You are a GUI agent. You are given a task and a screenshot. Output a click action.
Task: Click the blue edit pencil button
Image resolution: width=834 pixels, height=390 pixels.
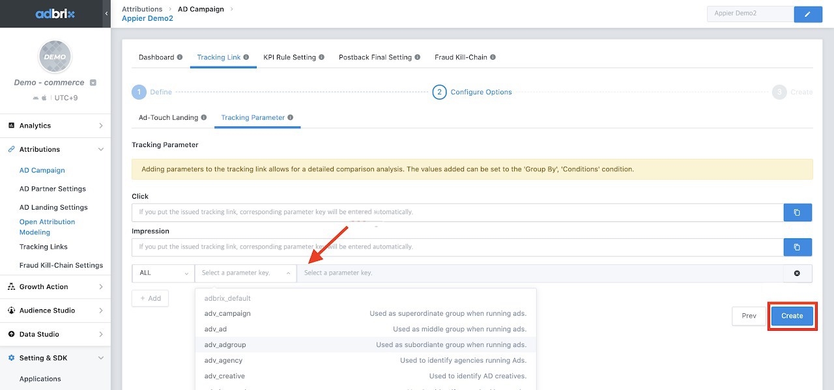tap(808, 14)
